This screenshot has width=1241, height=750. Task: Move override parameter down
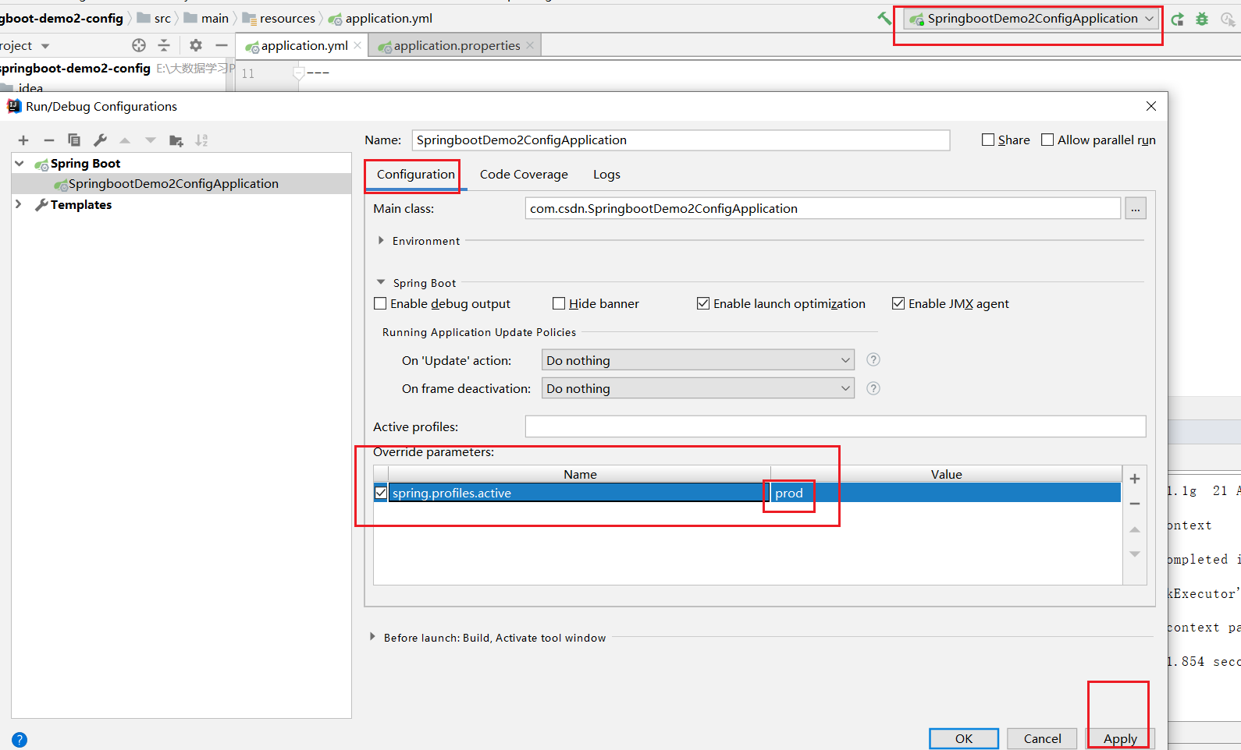pos(1135,554)
